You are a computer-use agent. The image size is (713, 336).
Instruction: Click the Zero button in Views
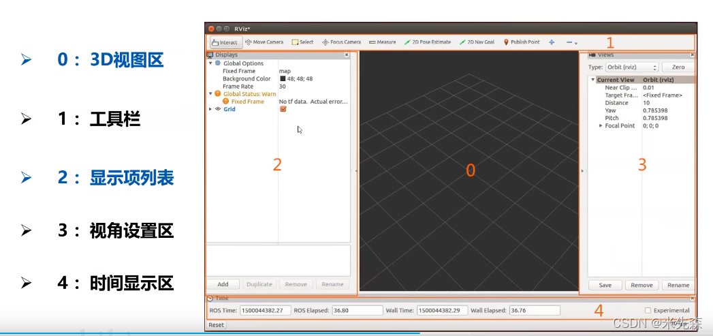(678, 67)
